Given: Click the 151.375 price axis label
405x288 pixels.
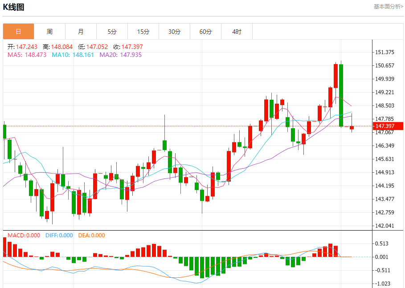Looking at the screenshot, I should point(385,52).
